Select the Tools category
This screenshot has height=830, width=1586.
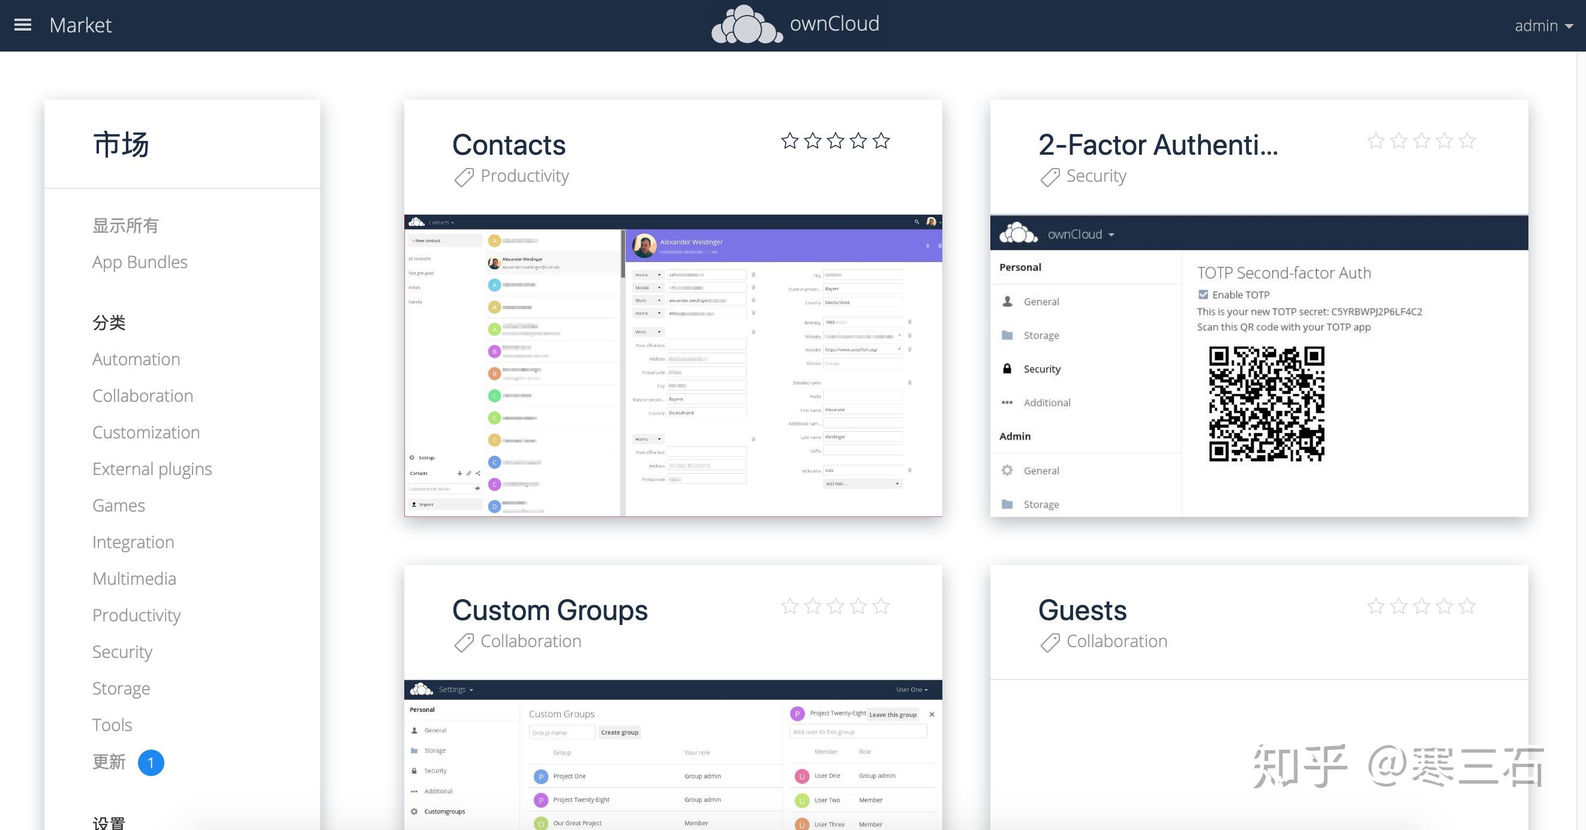point(112,724)
